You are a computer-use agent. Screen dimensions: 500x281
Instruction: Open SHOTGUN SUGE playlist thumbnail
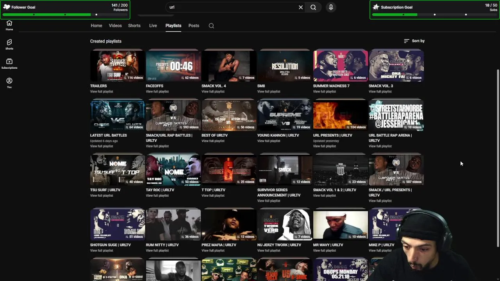[118, 225]
